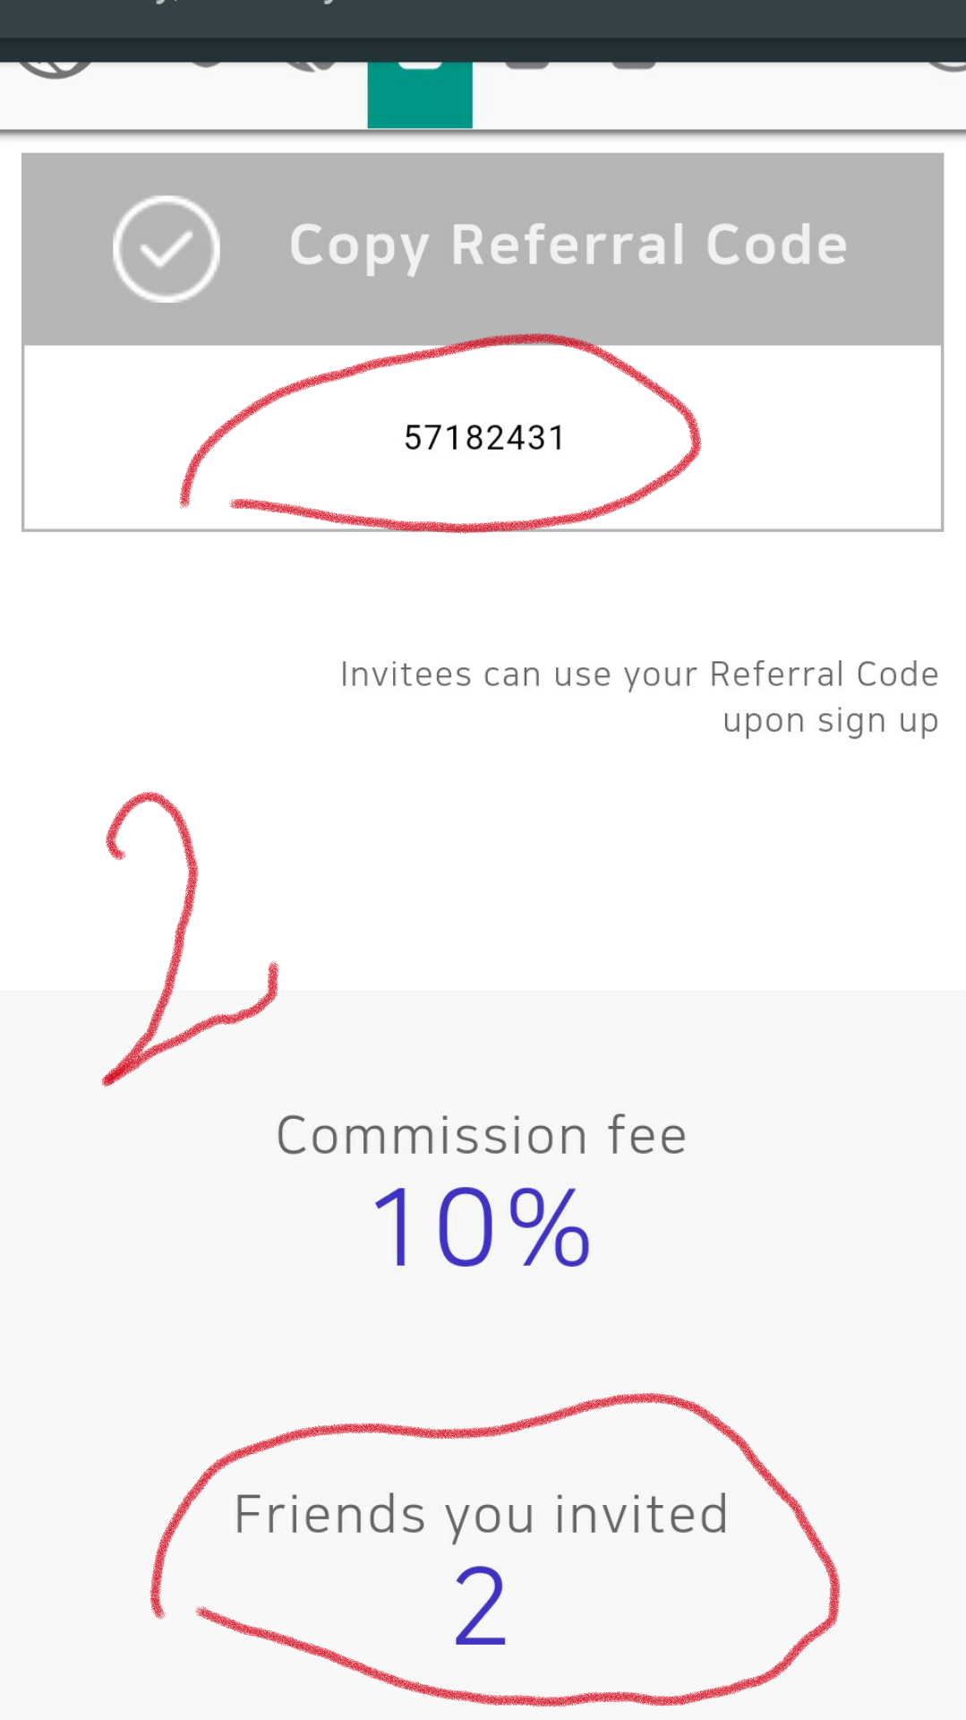The height and width of the screenshot is (1720, 966).
Task: Click the checkmark circle icon
Action: click(167, 249)
